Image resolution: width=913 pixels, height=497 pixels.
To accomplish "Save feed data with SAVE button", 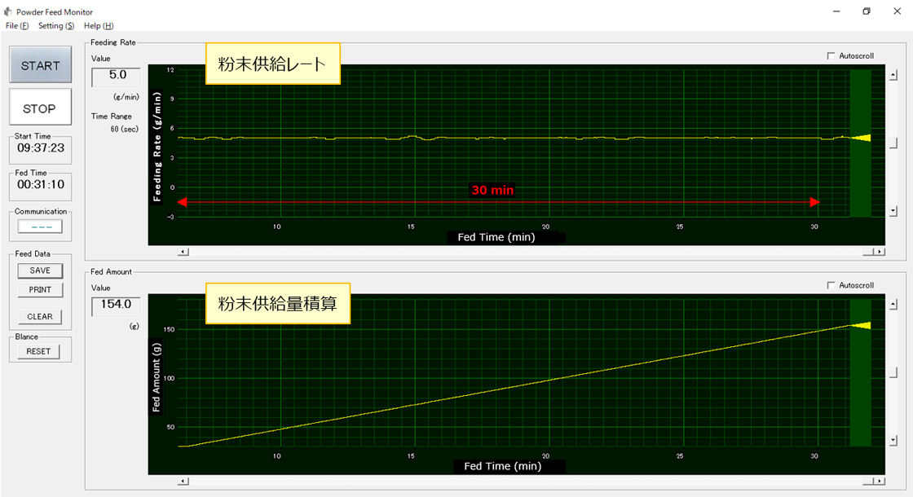I will click(40, 270).
